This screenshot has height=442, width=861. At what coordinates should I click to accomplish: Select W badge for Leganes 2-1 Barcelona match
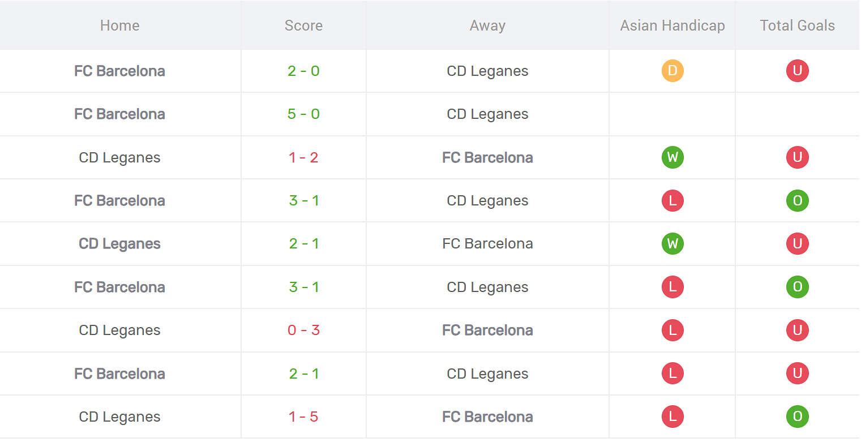pyautogui.click(x=672, y=244)
